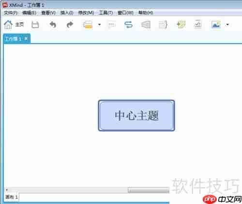This screenshot has width=242, height=204.
Task: Expand the insert topic dropdown arrow
Action: click(100, 25)
